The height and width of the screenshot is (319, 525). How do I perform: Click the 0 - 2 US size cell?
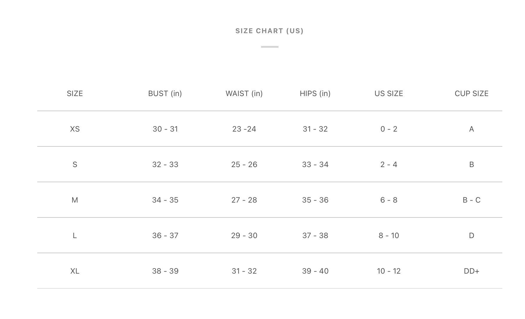389,129
